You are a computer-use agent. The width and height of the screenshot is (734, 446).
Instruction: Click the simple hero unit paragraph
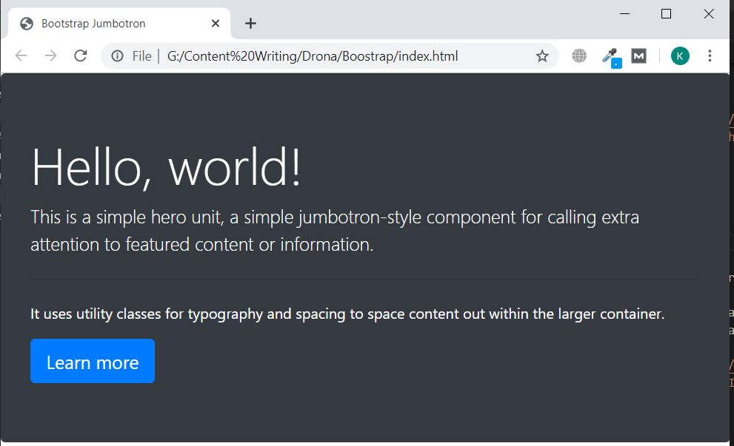(334, 231)
